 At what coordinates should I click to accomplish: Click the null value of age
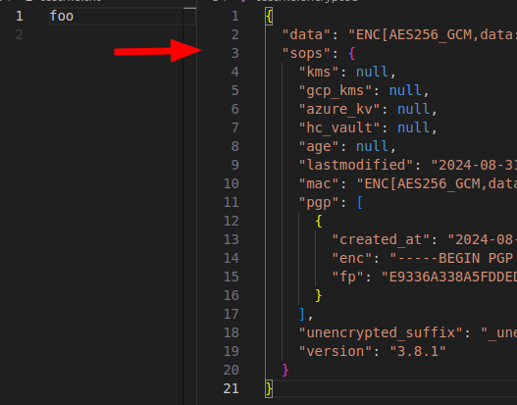tap(372, 146)
